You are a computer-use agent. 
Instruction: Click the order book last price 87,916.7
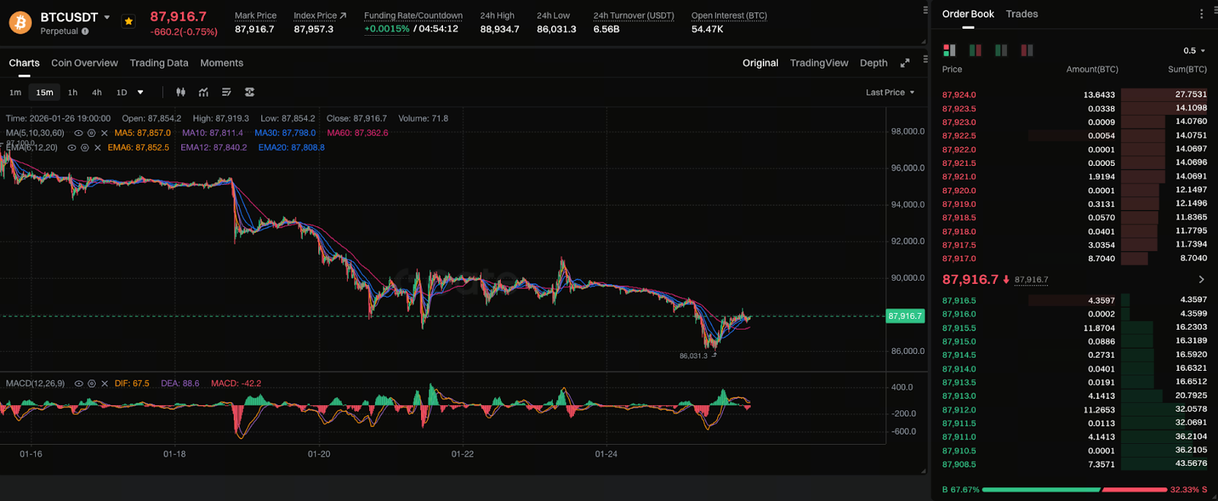click(970, 279)
